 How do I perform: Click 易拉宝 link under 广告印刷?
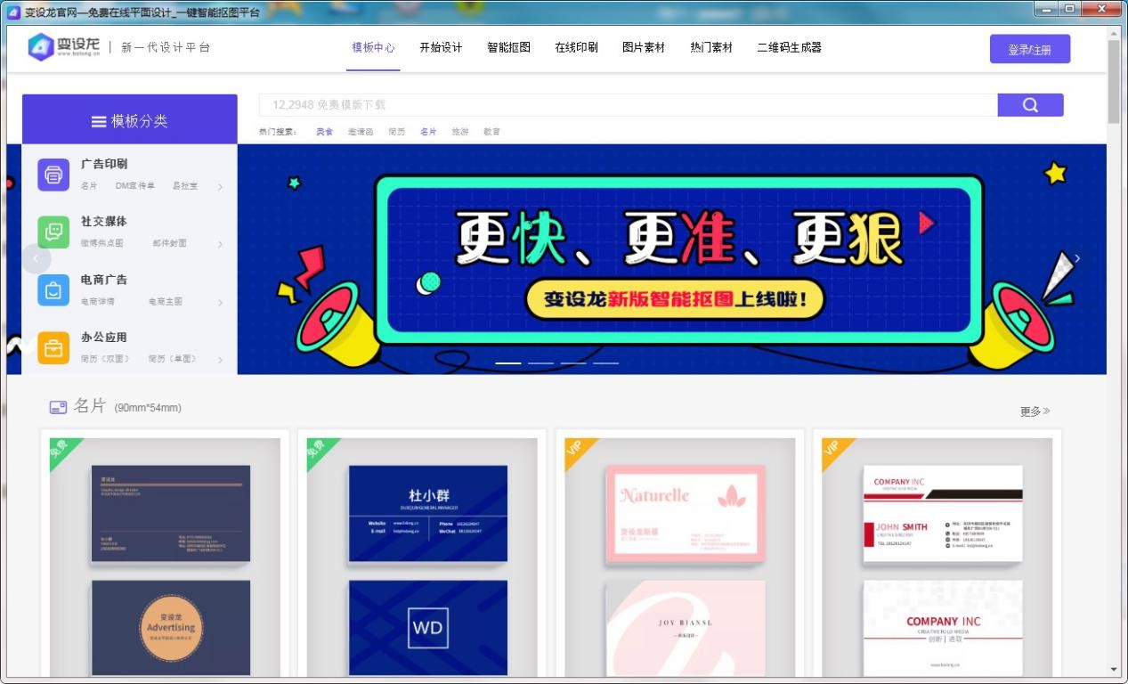(185, 186)
